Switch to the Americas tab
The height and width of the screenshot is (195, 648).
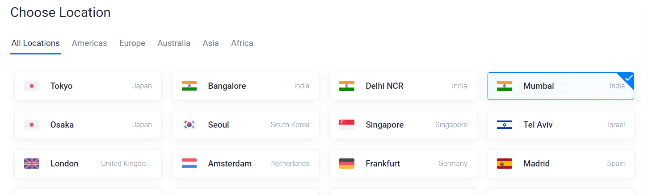tap(89, 43)
